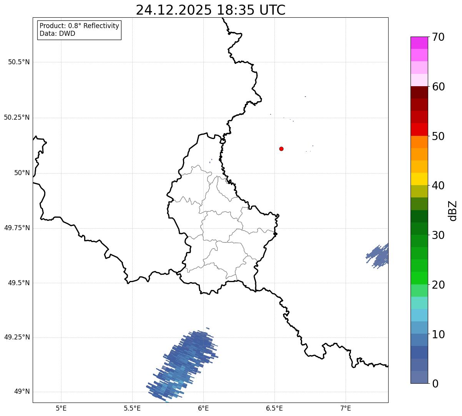This screenshot has width=462, height=416.
Task: Click the red radar site marker
Action: tap(281, 149)
